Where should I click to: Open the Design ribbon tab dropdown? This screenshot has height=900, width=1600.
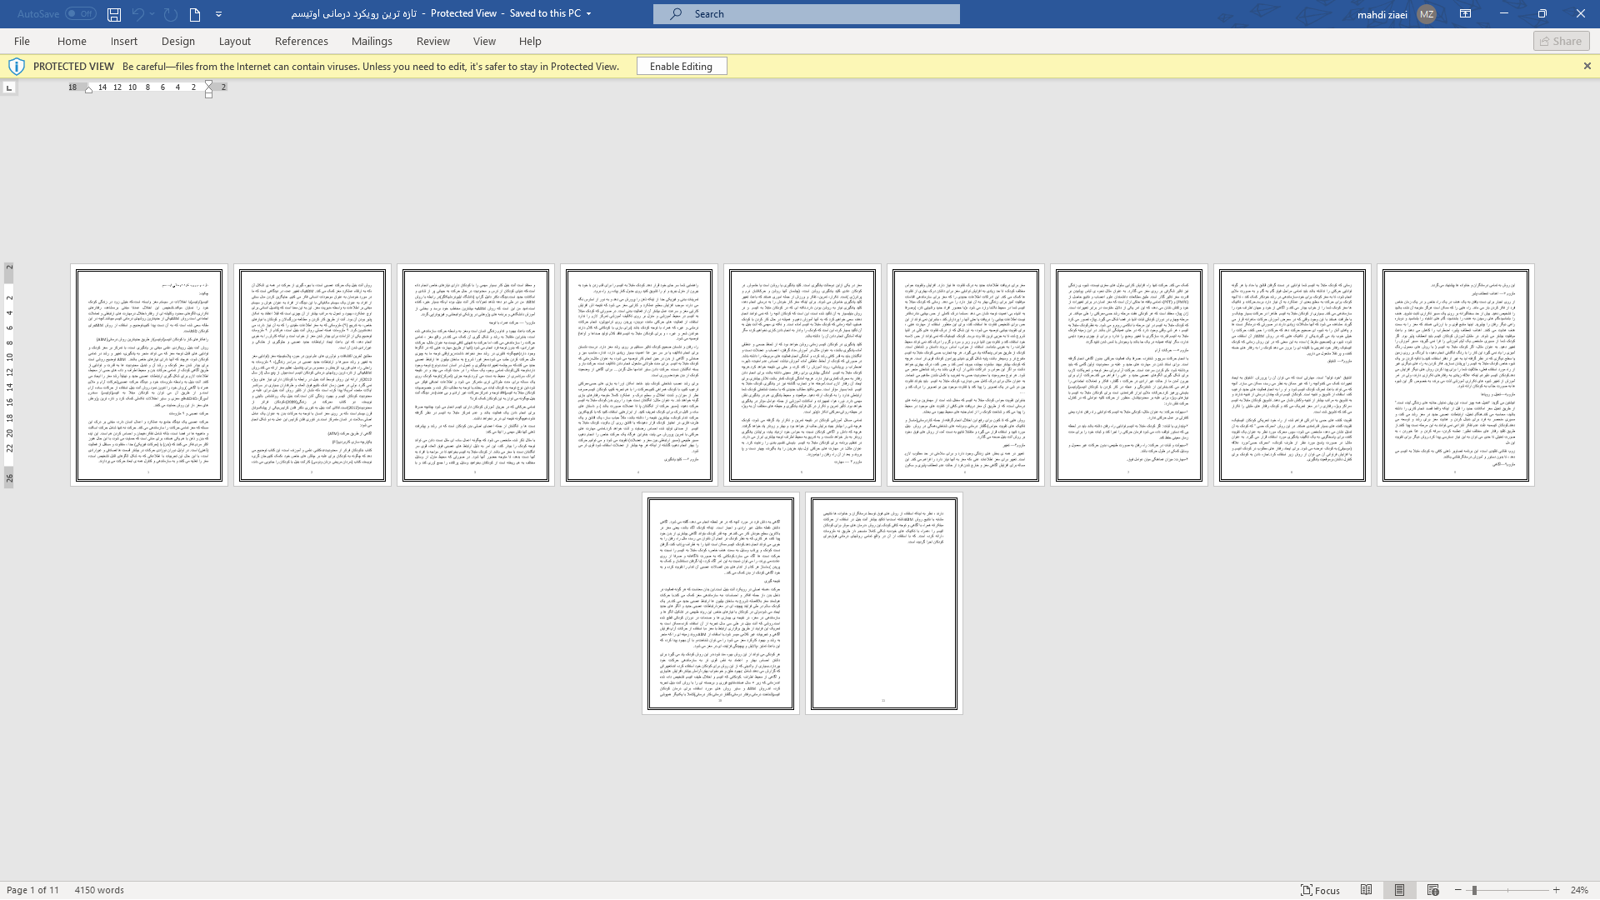pos(178,41)
